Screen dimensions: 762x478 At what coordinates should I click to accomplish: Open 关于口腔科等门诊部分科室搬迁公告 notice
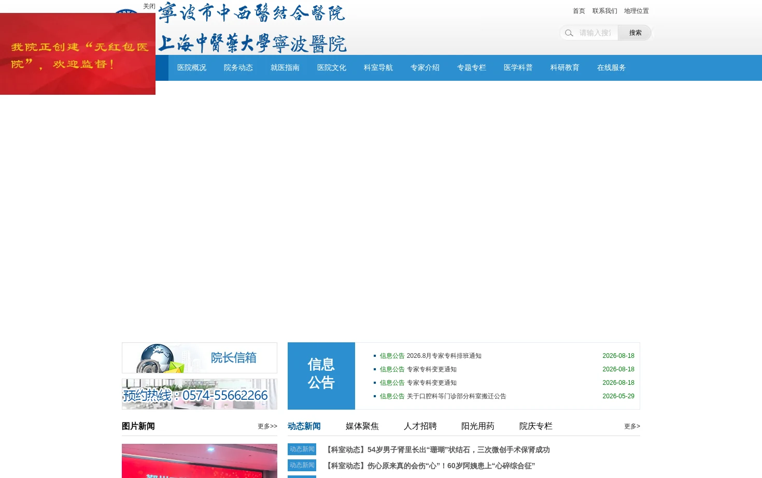456,396
